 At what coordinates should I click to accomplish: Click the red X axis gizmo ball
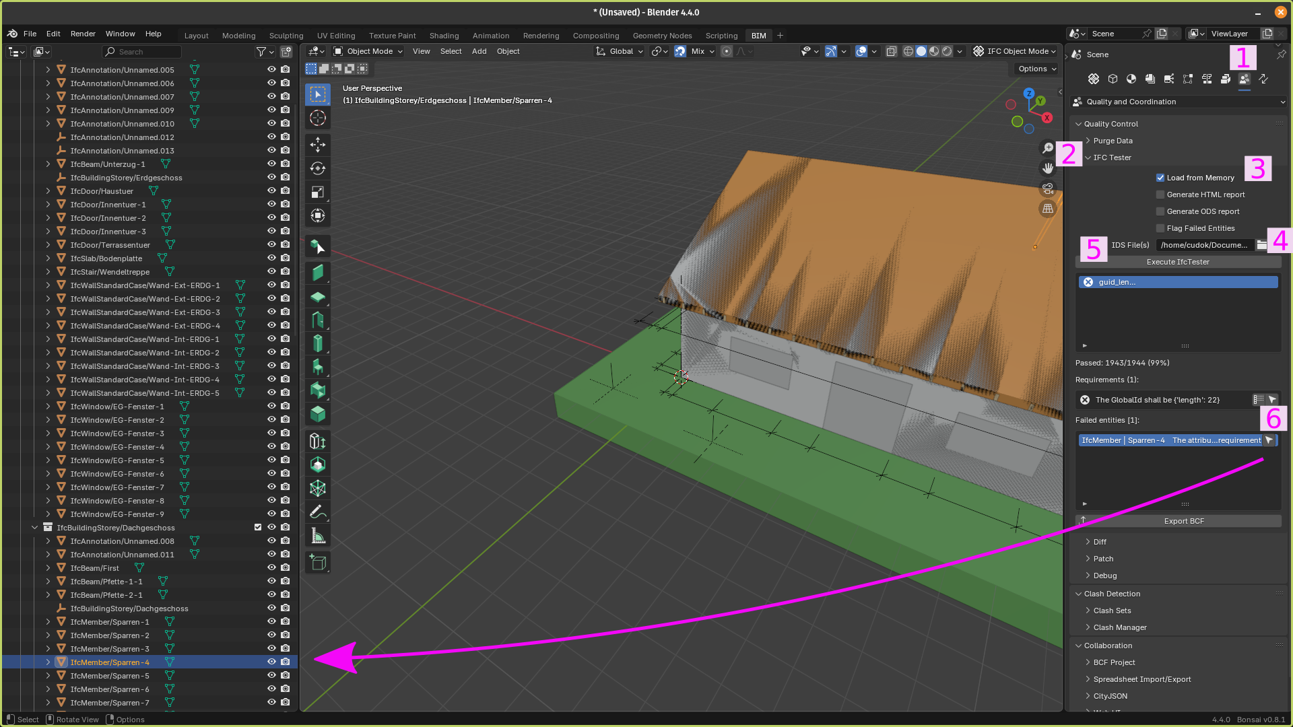click(x=1047, y=118)
